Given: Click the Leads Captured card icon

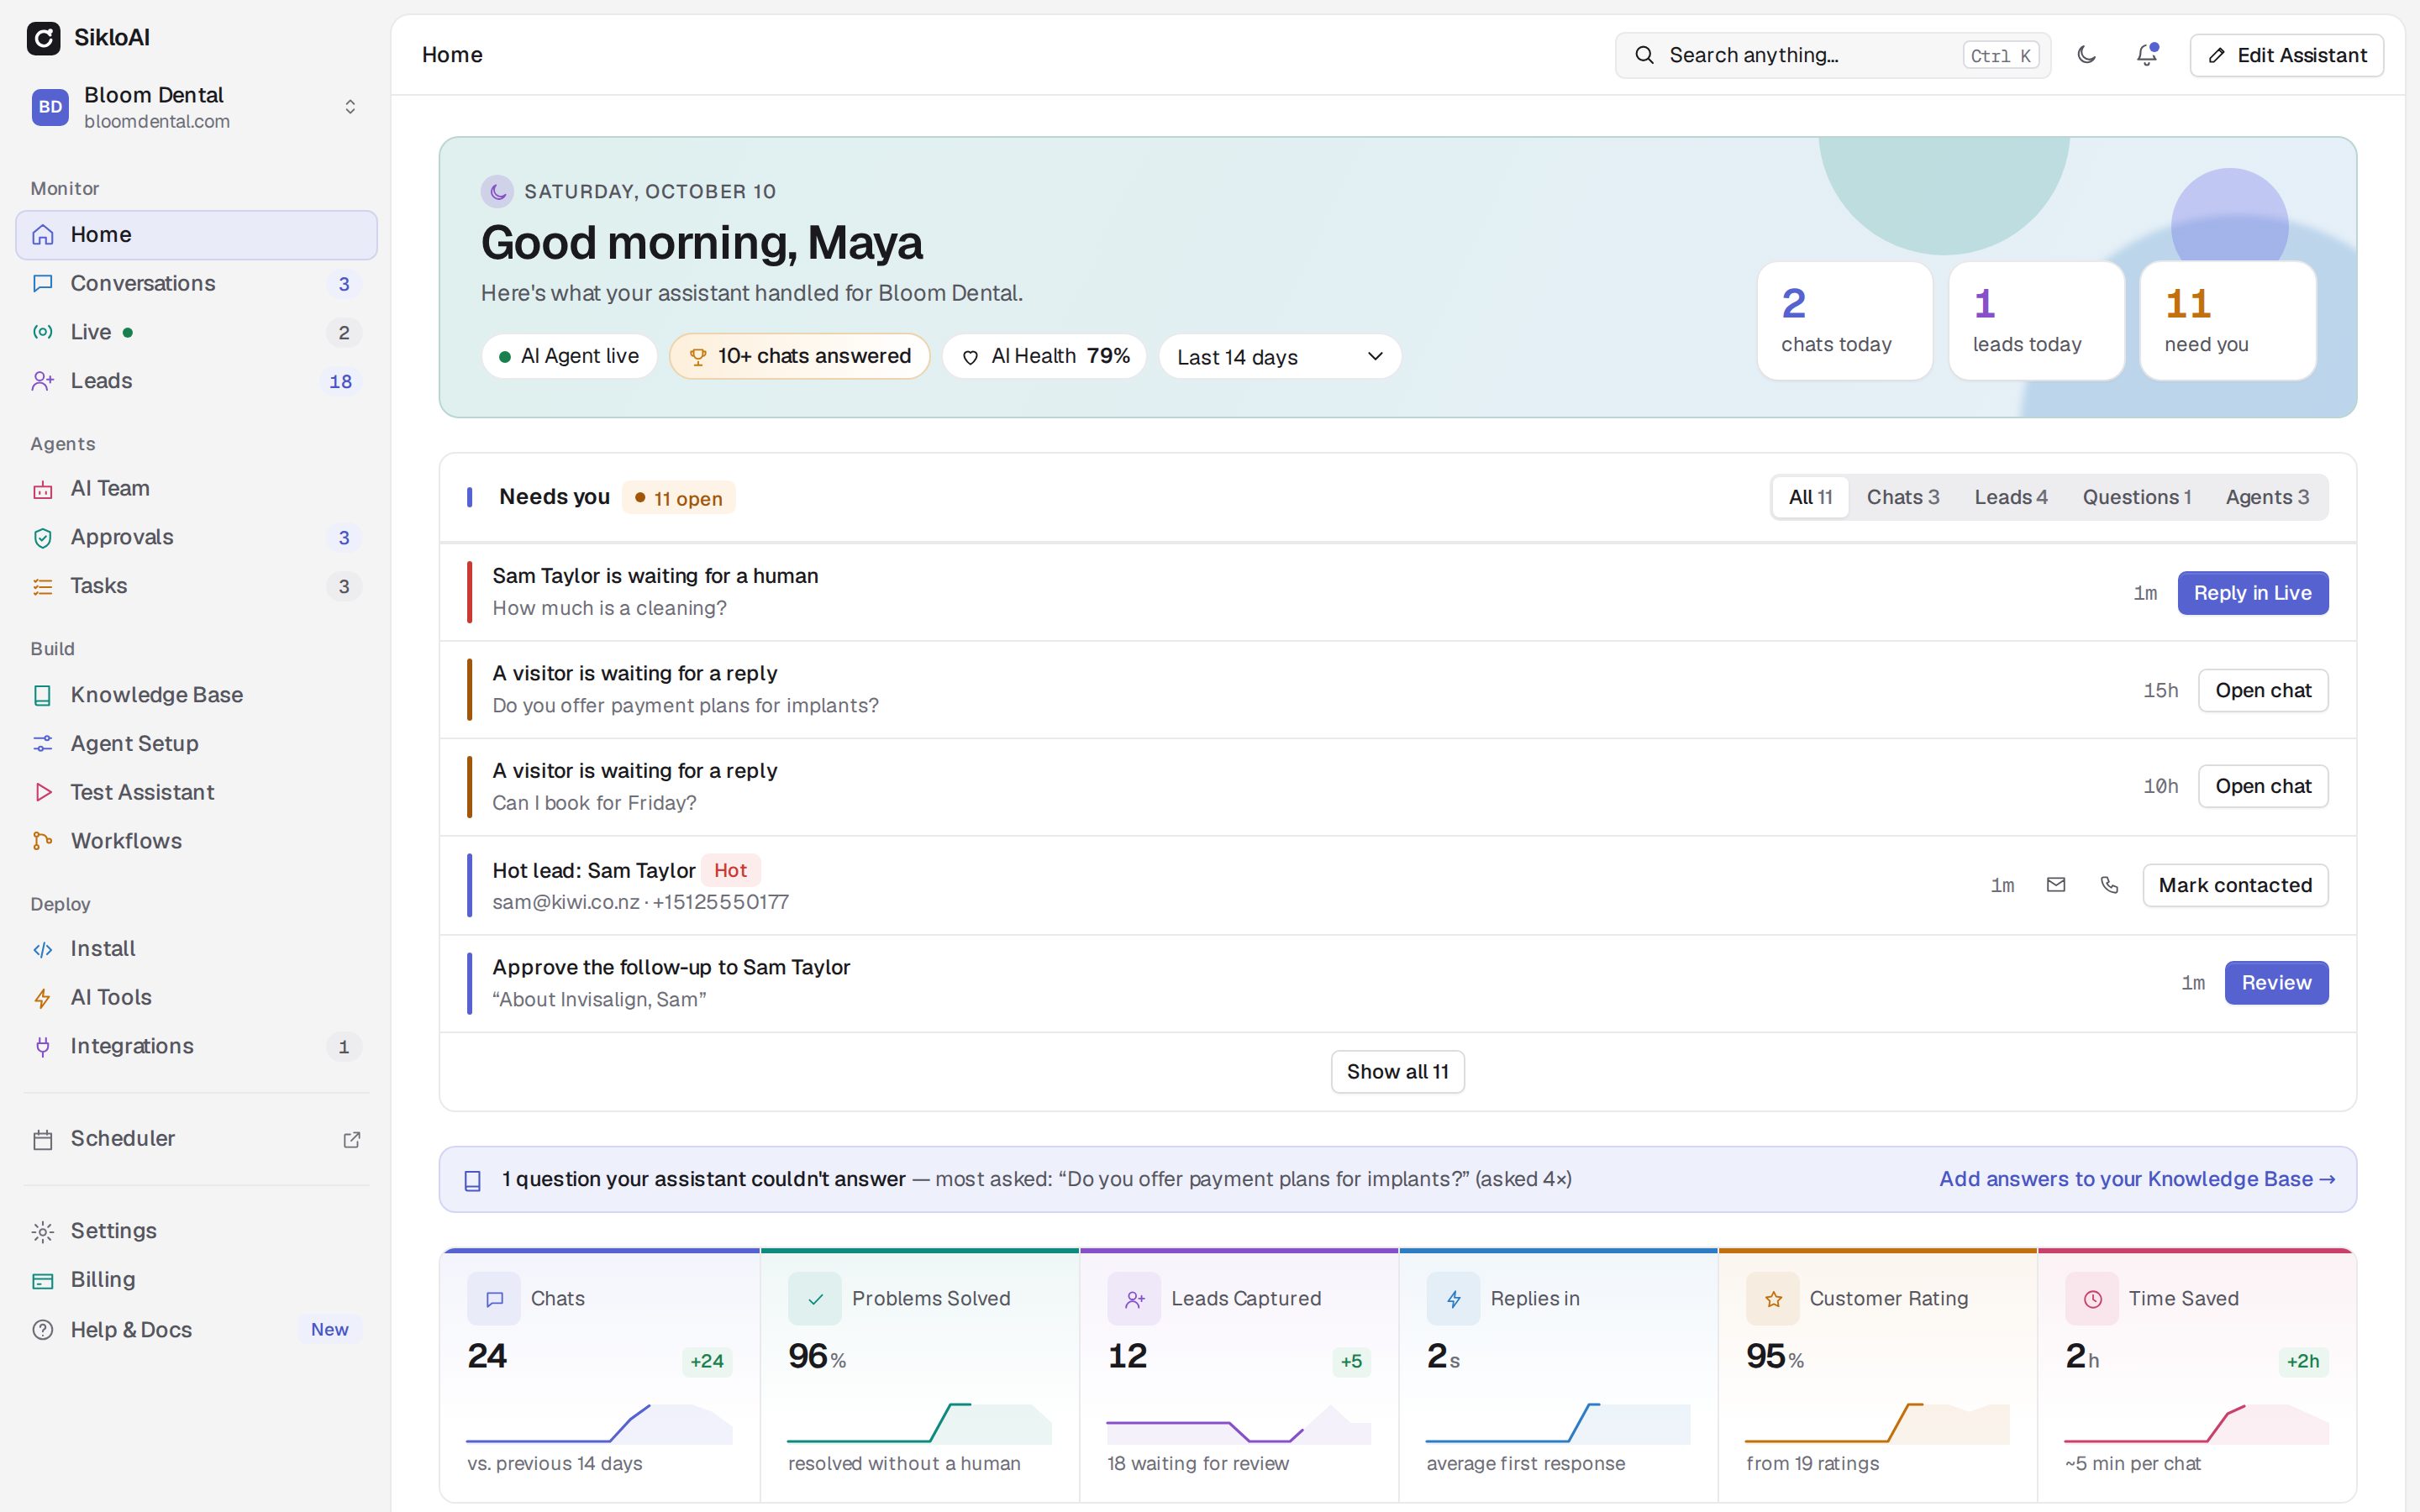Looking at the screenshot, I should coord(1134,1299).
